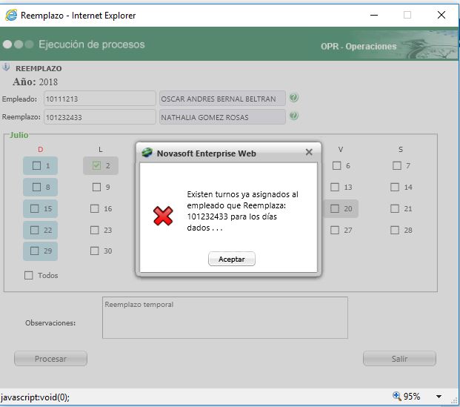Check the day 20 checkbox
Image resolution: width=460 pixels, height=407 pixels.
coord(335,208)
